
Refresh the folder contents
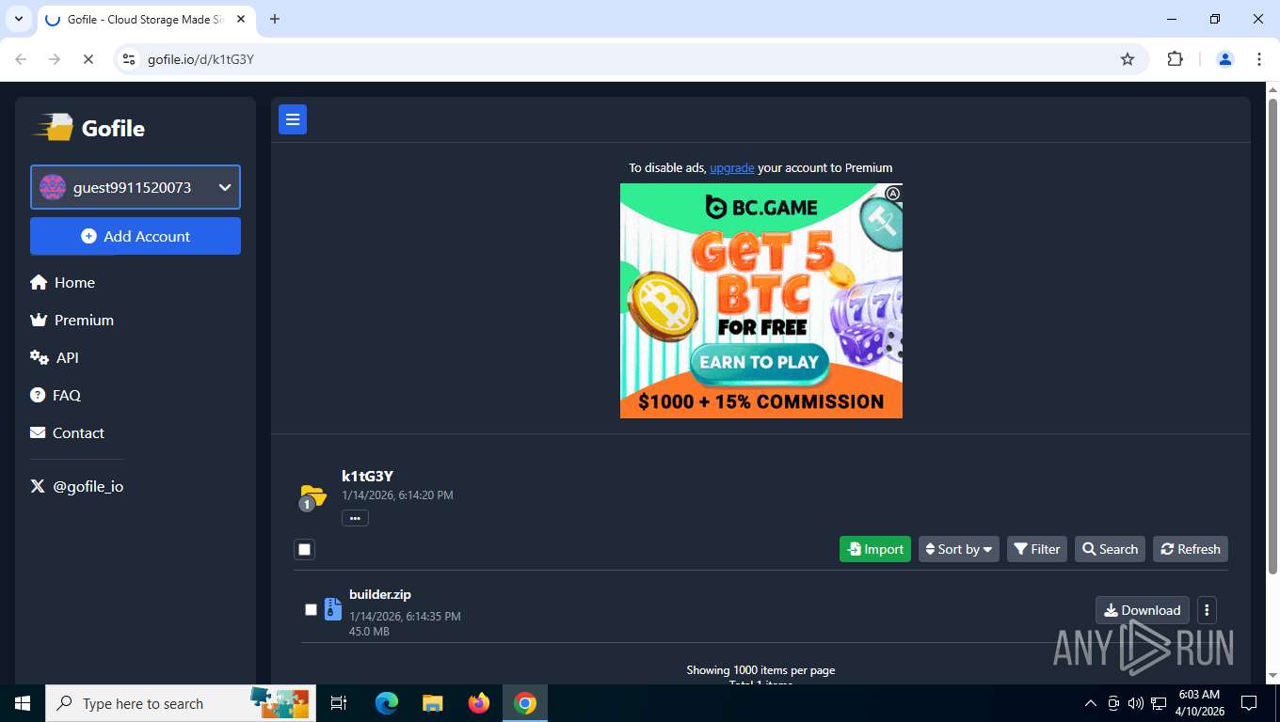(x=1191, y=549)
